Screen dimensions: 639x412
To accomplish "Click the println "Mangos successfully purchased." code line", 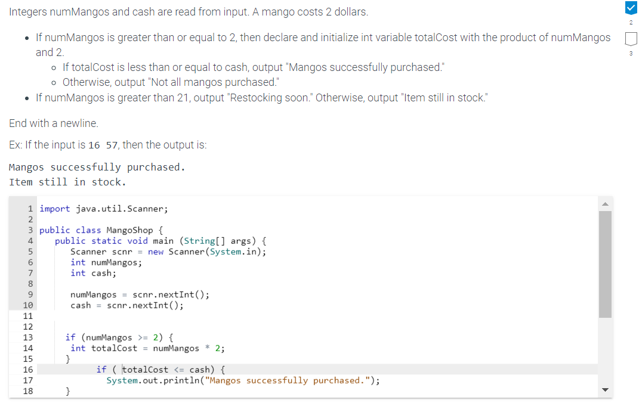I will [243, 380].
